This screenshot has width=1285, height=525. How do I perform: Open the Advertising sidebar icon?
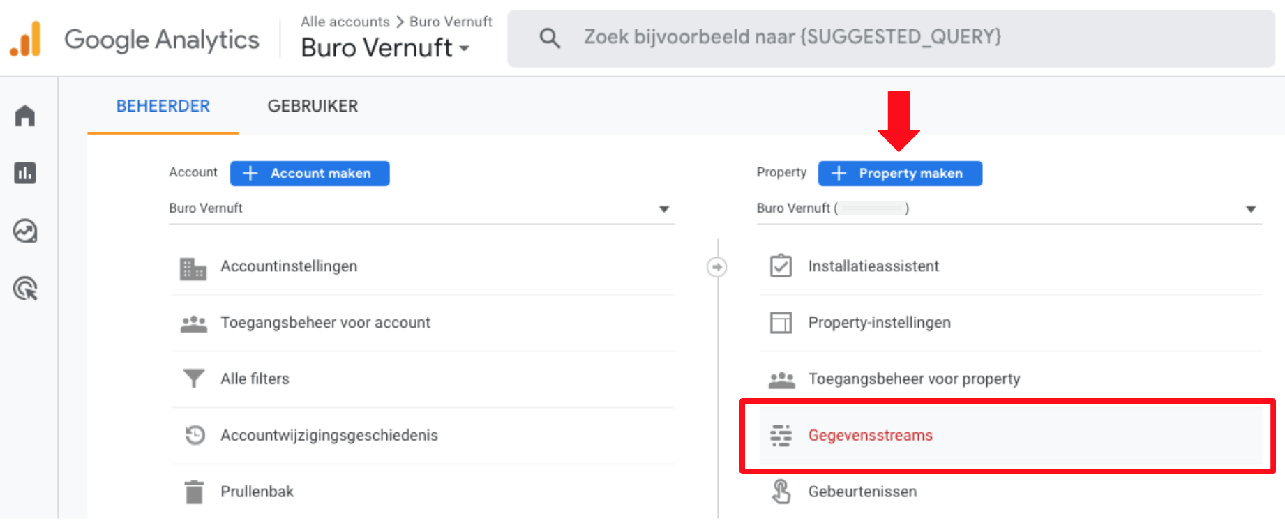(x=25, y=288)
